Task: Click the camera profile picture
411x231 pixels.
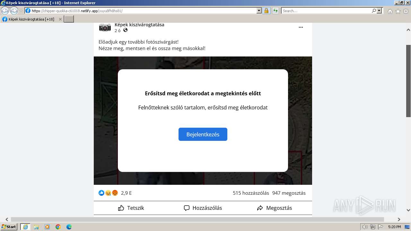Action: click(105, 28)
